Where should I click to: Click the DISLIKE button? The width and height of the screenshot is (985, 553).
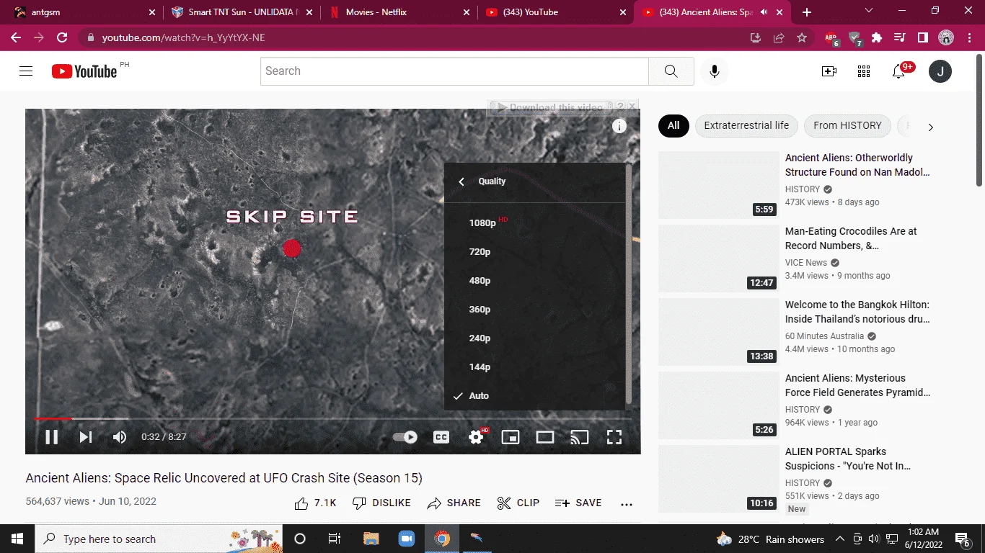pyautogui.click(x=381, y=503)
